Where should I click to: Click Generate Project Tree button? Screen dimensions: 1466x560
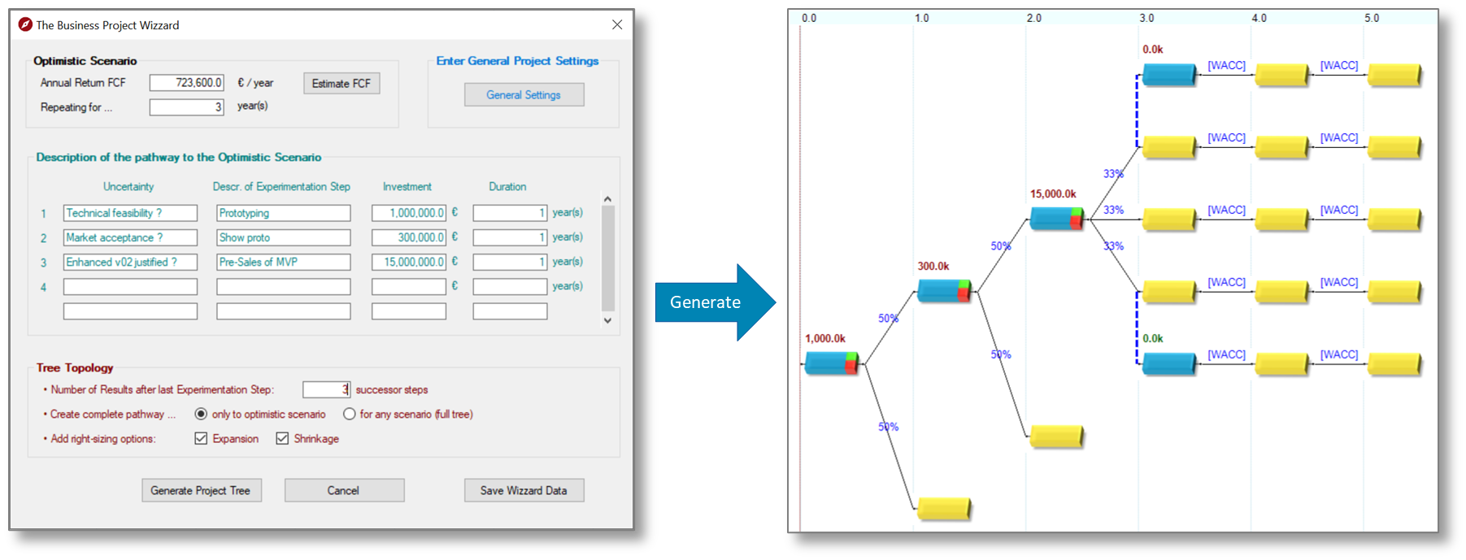click(x=201, y=490)
